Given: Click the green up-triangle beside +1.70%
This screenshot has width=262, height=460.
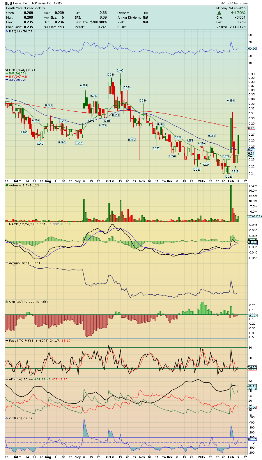Looking at the screenshot, I should [219, 13].
